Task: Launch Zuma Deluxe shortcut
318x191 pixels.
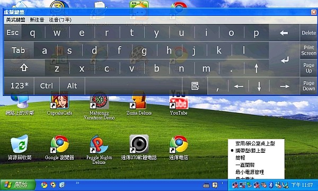Action: (139, 103)
